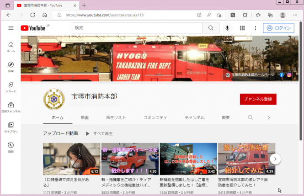The height and width of the screenshot is (196, 304).
Task: Select the 概要 channel tab
Action: (226, 117)
